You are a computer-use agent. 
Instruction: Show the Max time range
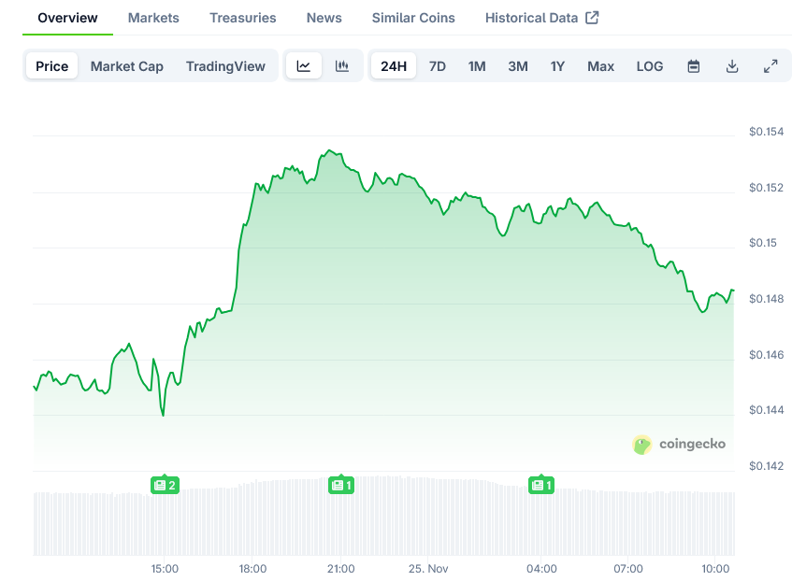pos(600,66)
